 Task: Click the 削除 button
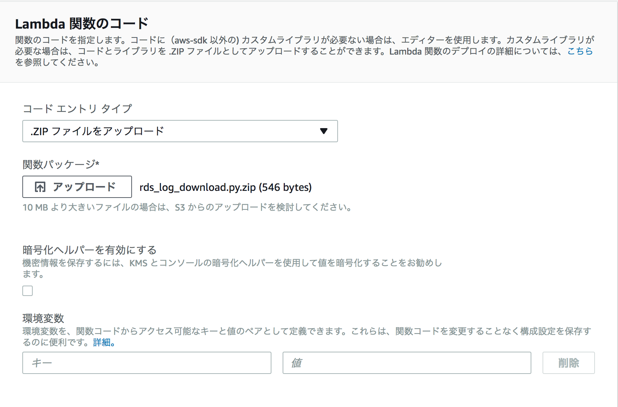point(569,363)
